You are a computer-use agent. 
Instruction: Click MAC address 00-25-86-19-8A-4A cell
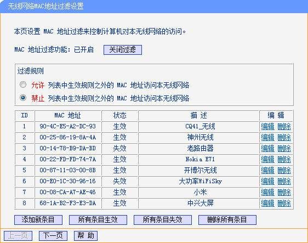(68, 137)
